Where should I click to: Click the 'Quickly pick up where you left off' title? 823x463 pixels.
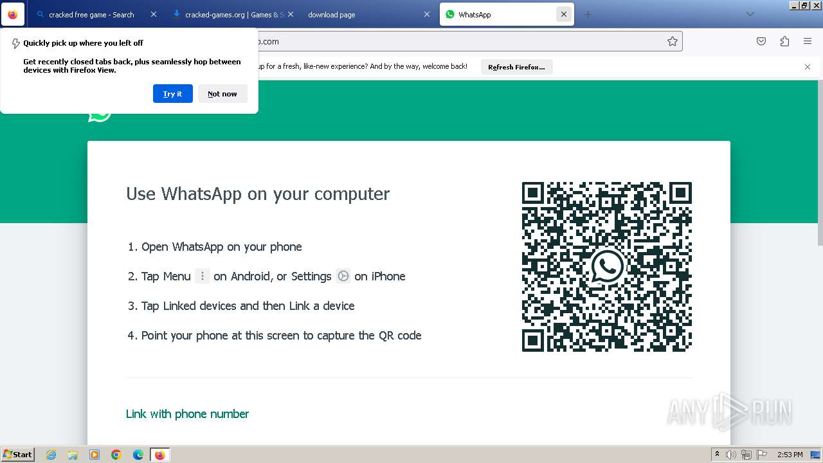point(83,43)
